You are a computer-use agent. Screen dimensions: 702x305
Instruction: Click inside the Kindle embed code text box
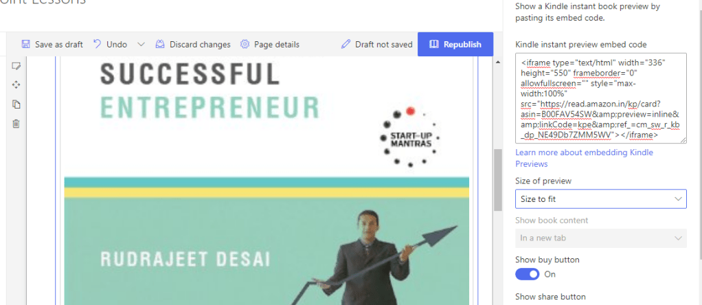[601, 98]
